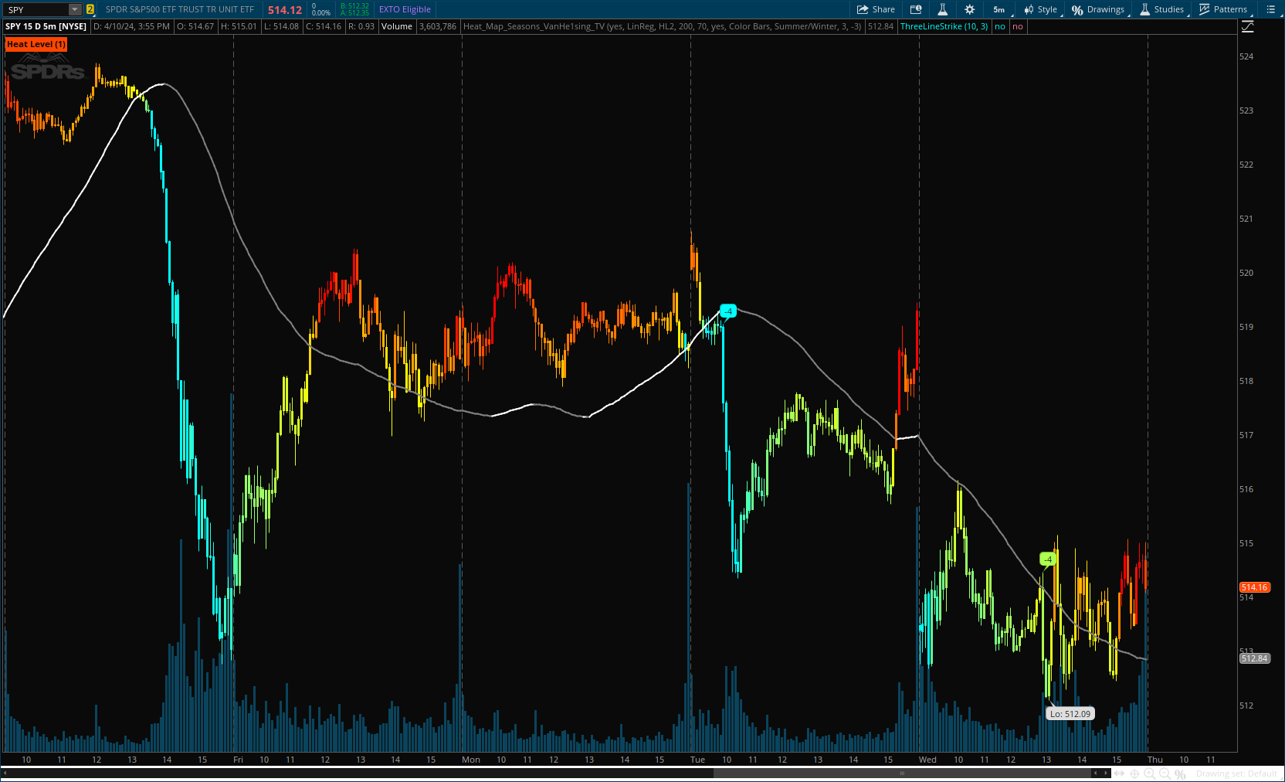Click the Share chart icon
Image resolution: width=1285 pixels, height=782 pixels.
tap(876, 9)
